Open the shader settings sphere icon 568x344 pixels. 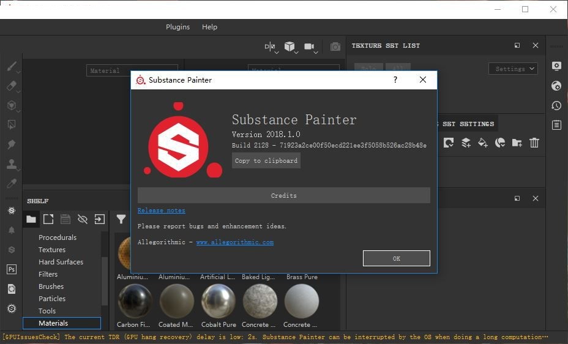[556, 86]
